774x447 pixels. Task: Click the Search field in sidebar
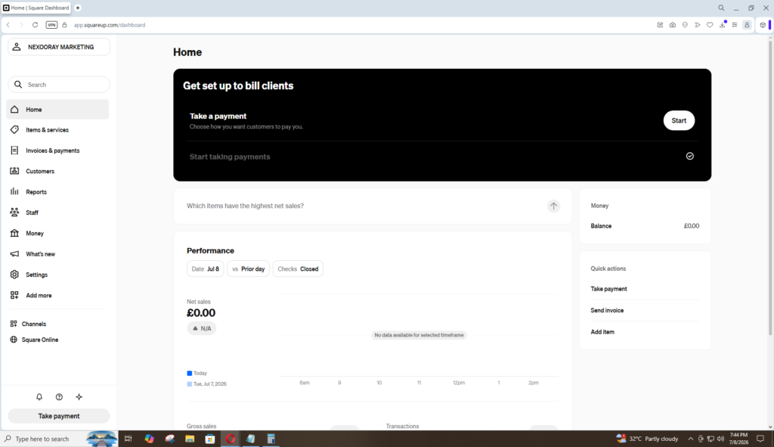point(59,85)
